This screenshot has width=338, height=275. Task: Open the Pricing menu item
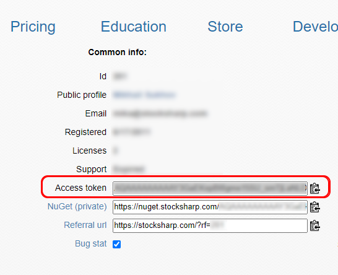(33, 27)
